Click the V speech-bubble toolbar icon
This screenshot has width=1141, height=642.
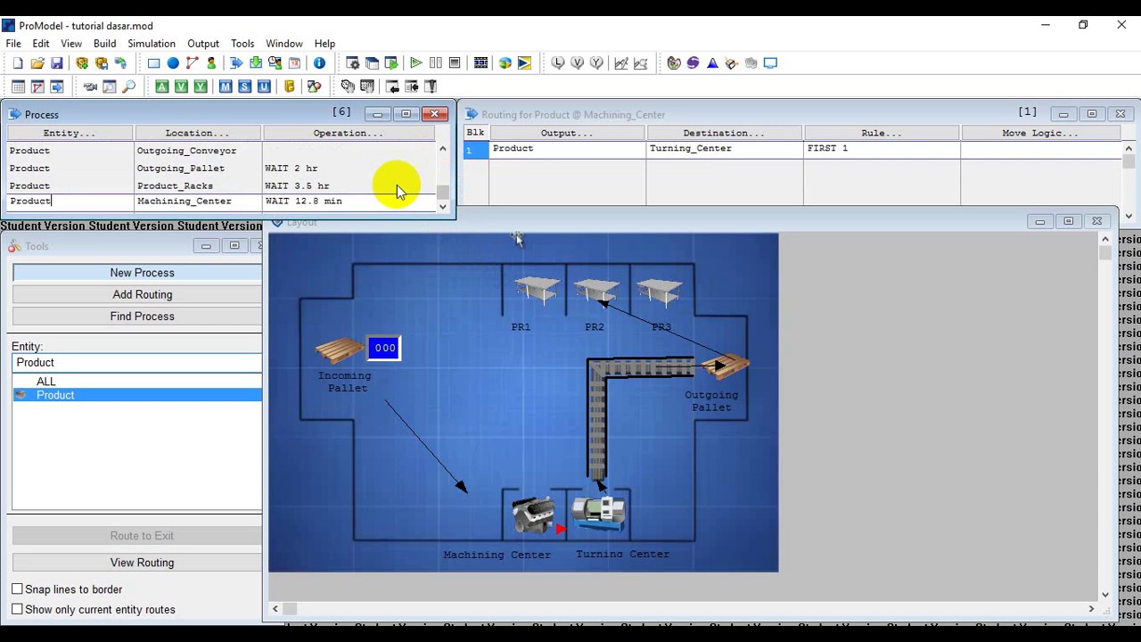pos(578,63)
